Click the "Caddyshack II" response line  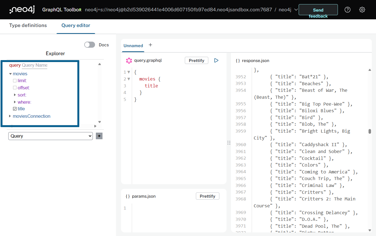[309, 145]
